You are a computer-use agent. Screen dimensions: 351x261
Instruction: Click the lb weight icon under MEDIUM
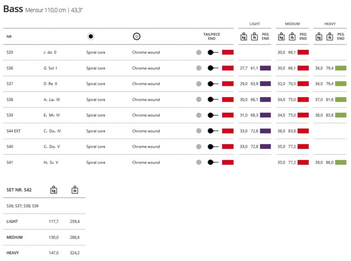(292, 36)
